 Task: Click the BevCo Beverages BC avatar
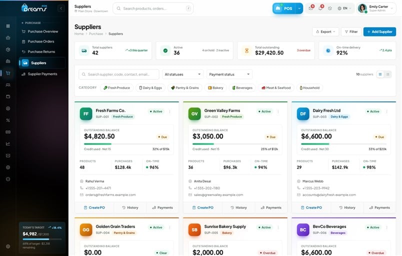[303, 230]
